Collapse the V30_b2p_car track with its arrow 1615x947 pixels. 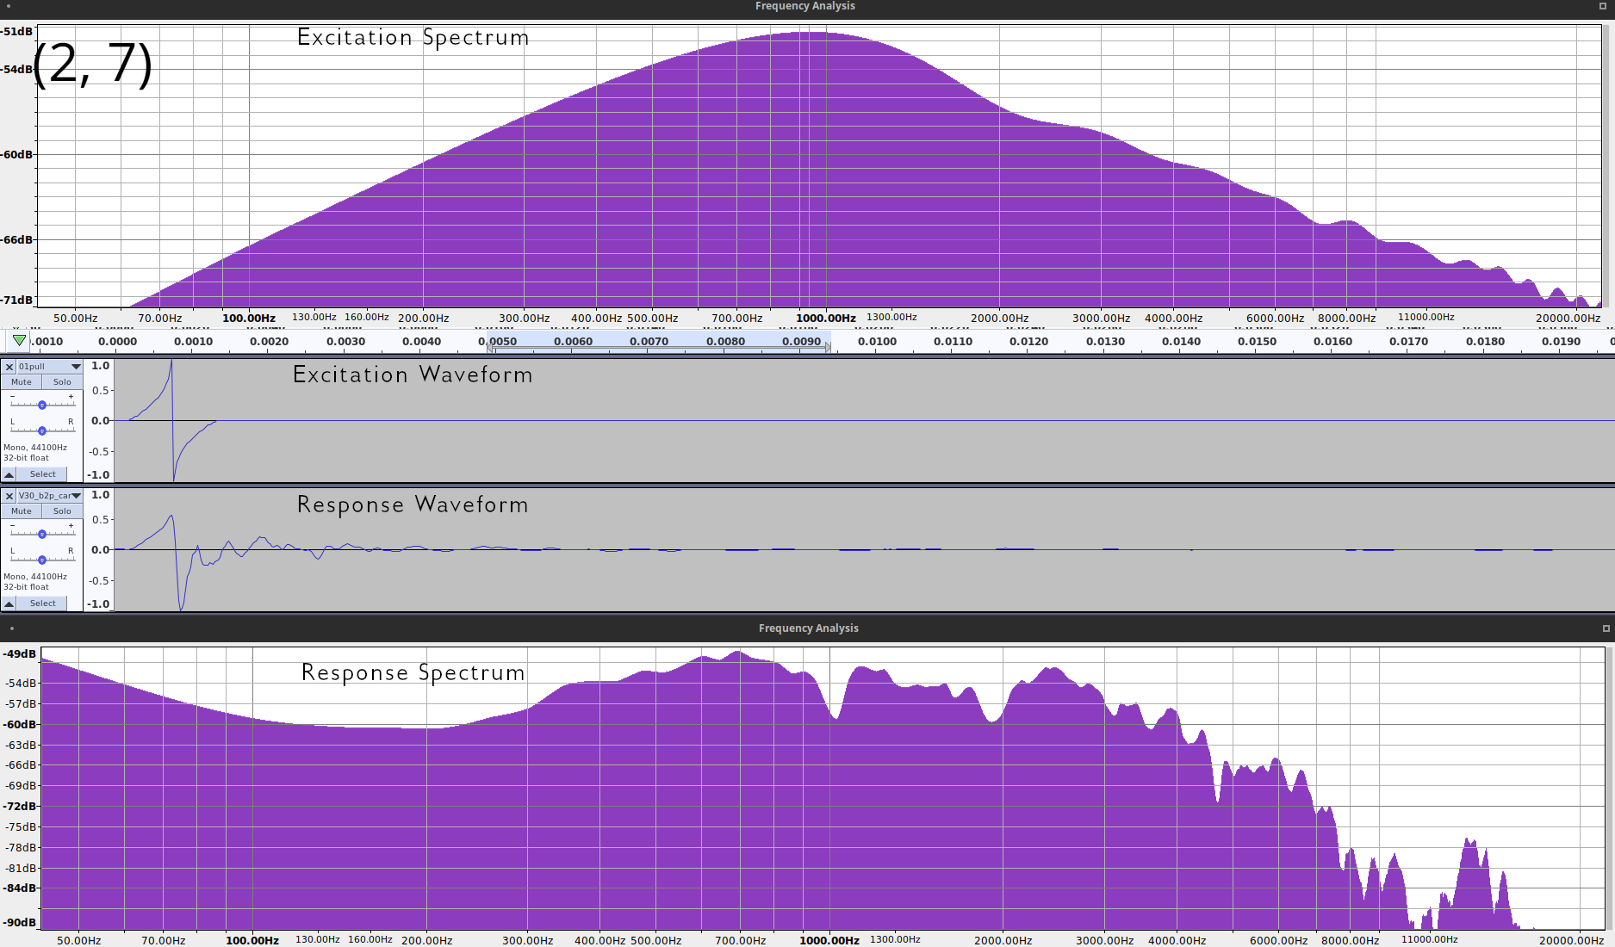[9, 603]
